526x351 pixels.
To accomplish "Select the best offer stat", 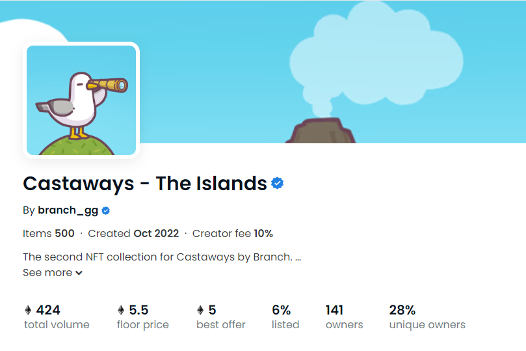I will [220, 317].
